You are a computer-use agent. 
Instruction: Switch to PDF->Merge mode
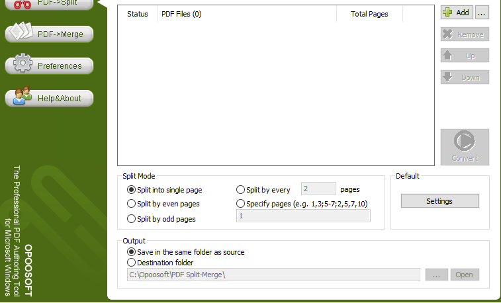click(x=49, y=34)
